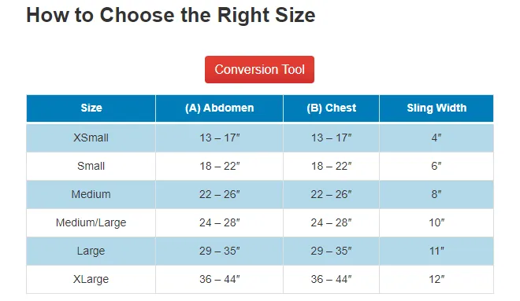
Task: Select the Large size row label
Action: tap(91, 251)
